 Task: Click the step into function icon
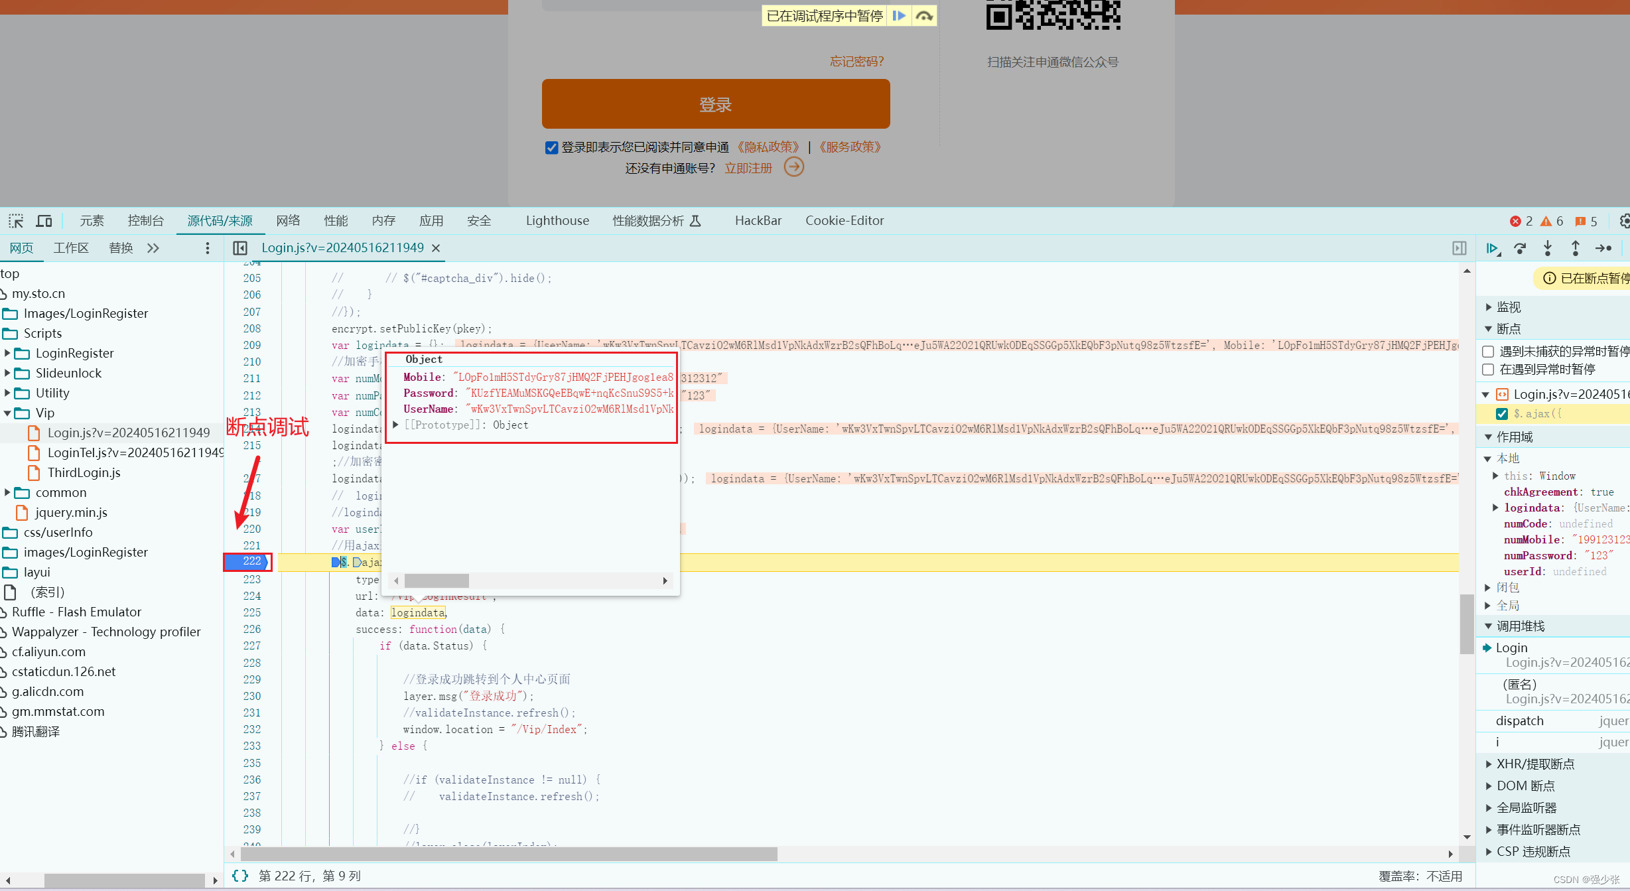coord(1548,248)
